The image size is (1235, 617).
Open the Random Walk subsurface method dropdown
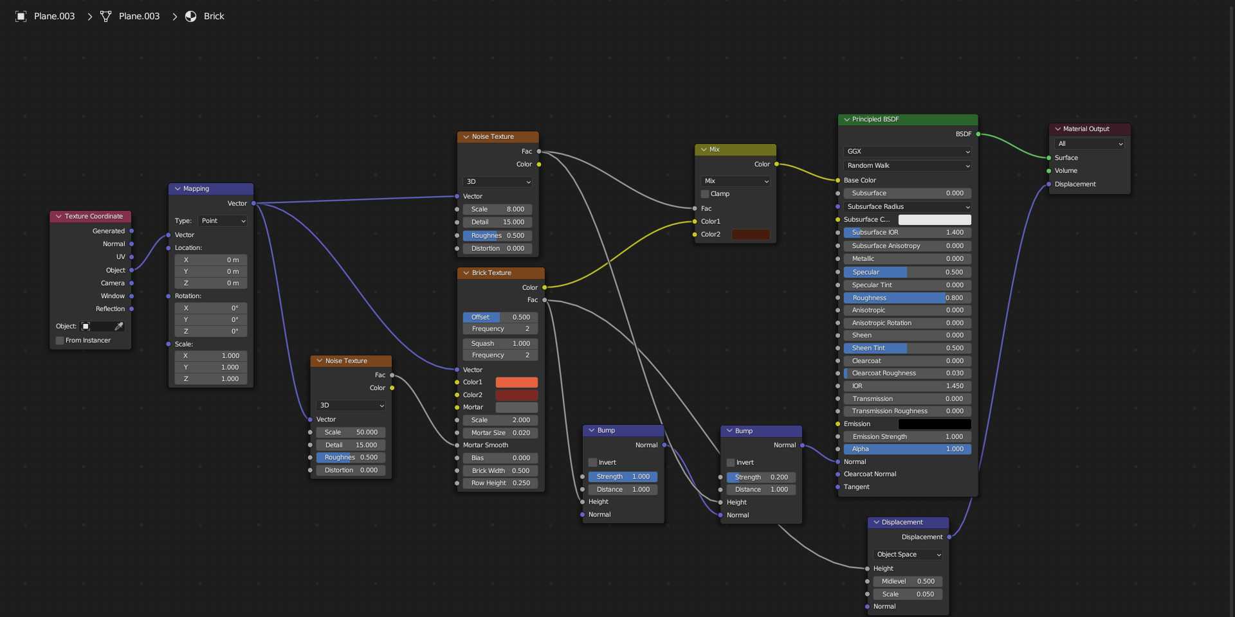[907, 166]
